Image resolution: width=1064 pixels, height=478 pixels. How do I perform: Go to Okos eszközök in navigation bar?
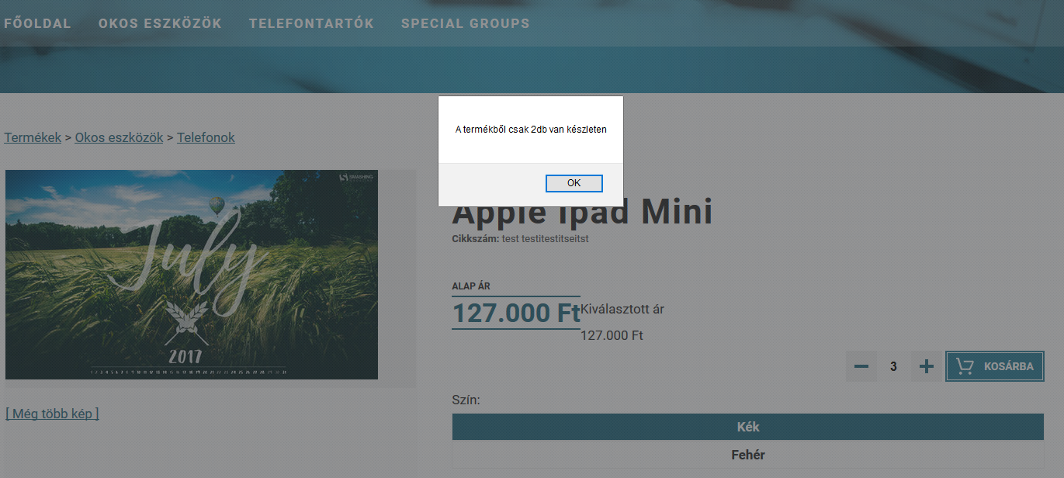160,23
